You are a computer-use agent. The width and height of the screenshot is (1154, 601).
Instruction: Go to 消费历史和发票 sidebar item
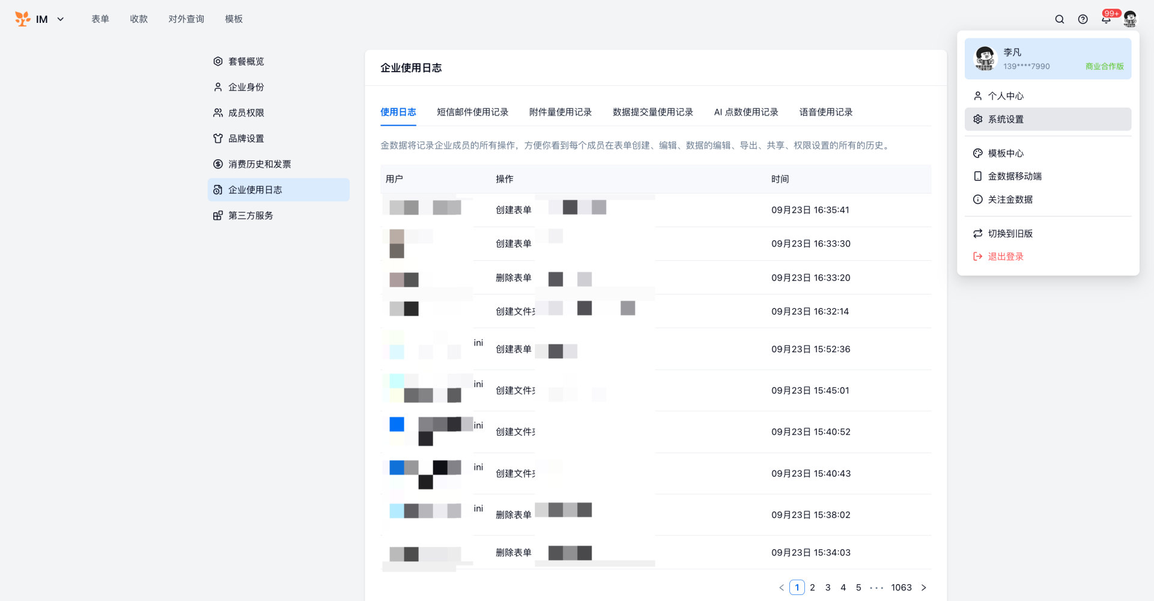pos(259,164)
